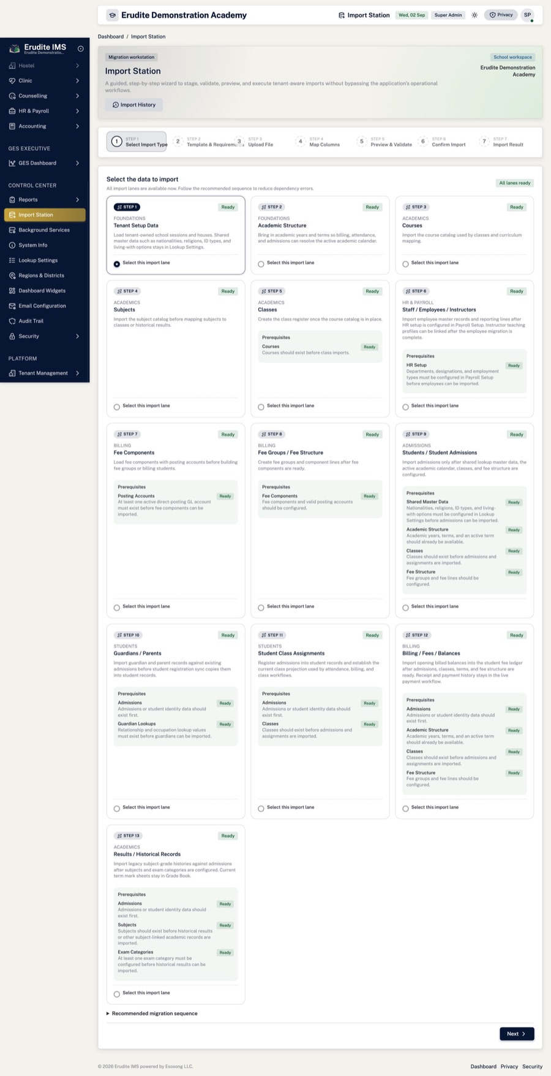Click the Lookup Settings icon

[12, 261]
